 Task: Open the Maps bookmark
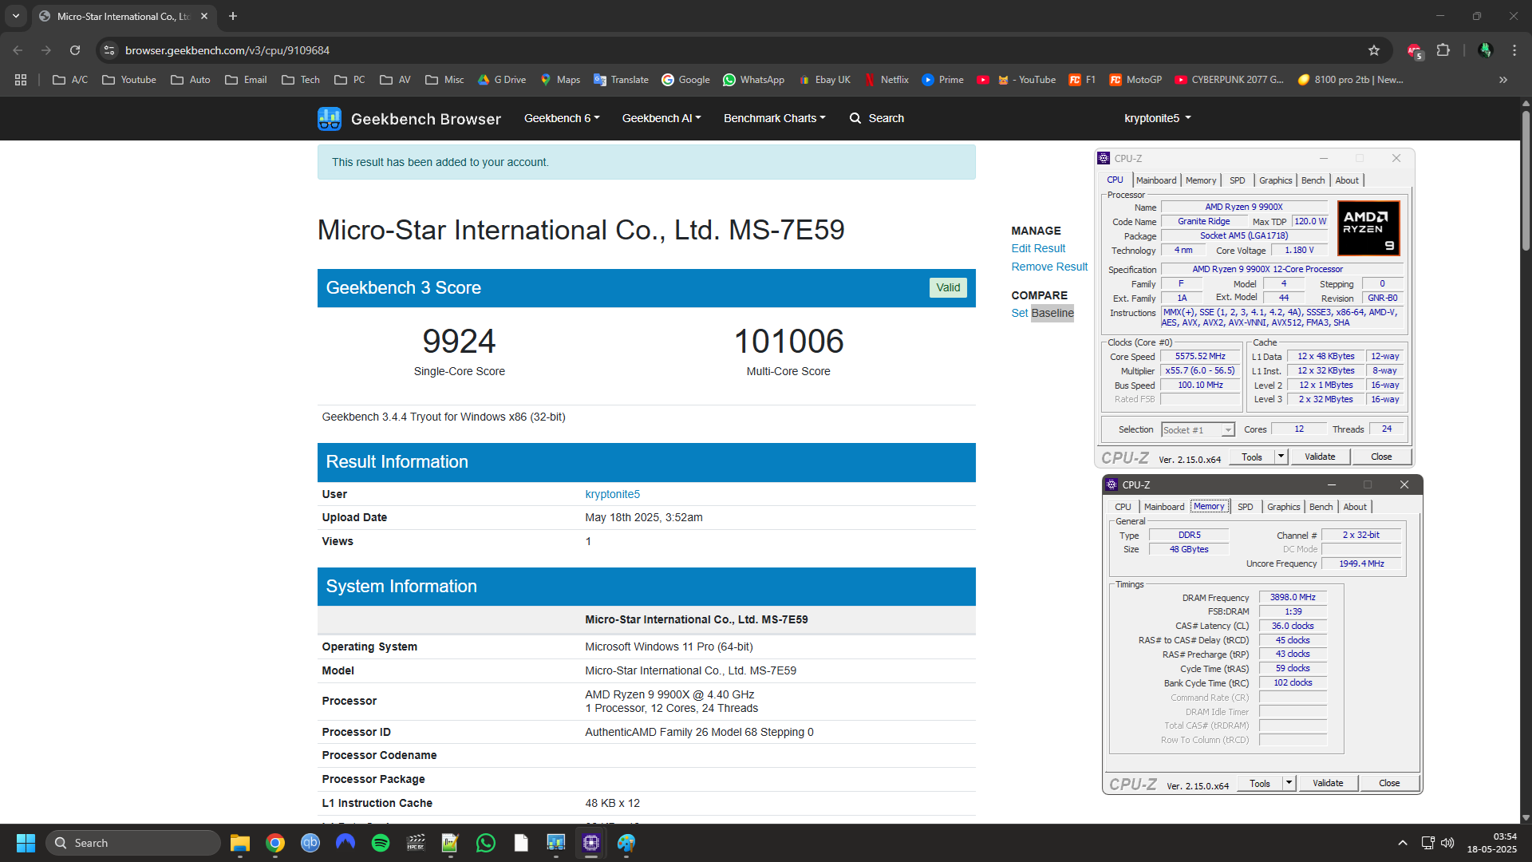pyautogui.click(x=560, y=80)
